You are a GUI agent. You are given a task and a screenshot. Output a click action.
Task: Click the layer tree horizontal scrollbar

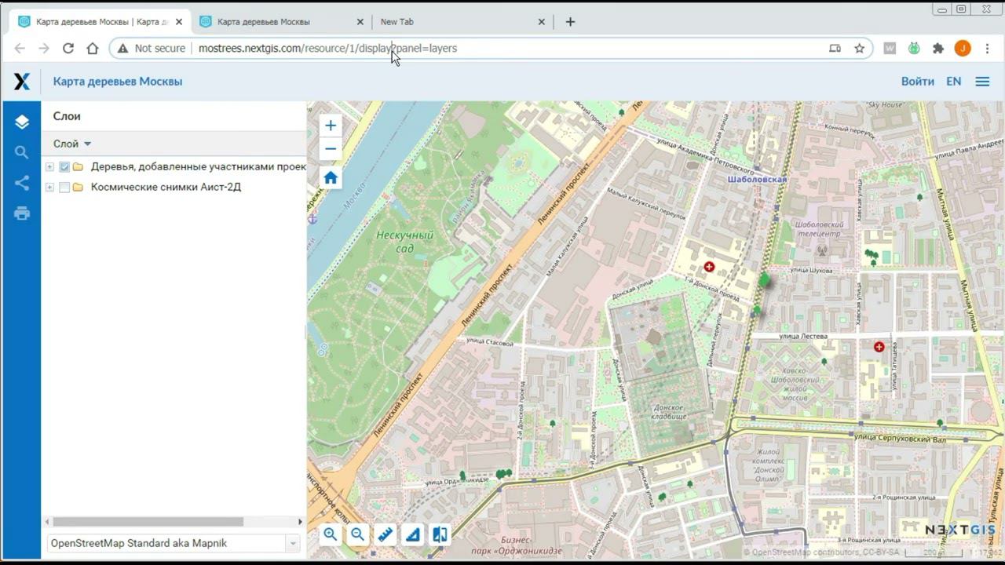click(x=148, y=522)
